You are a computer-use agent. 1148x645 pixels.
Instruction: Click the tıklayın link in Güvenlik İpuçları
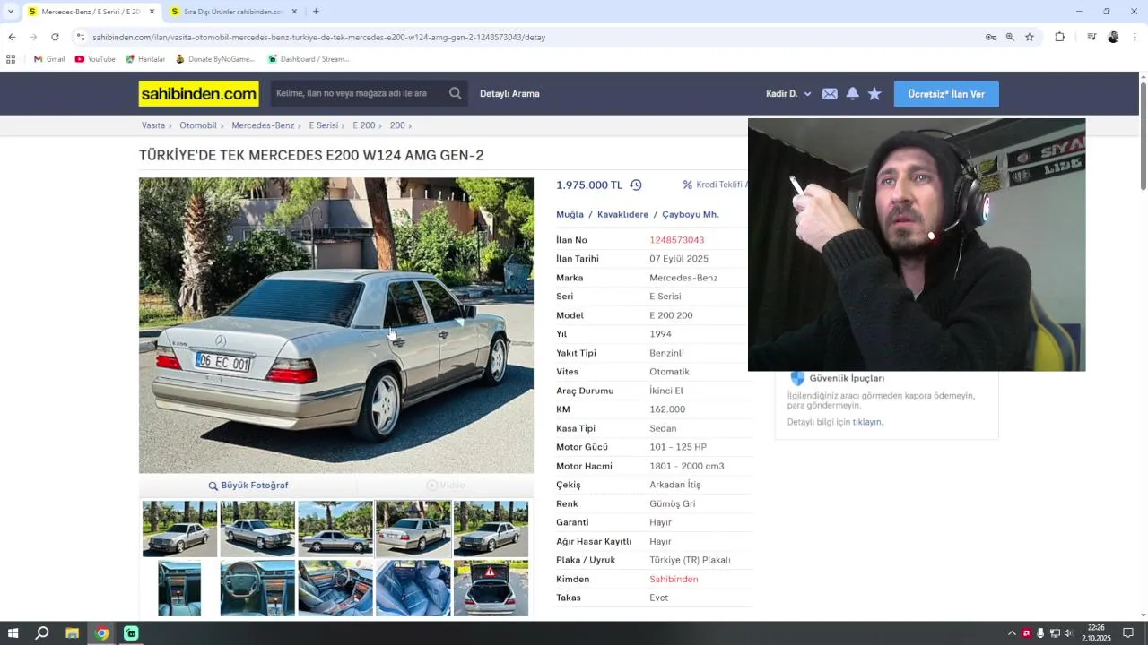click(867, 422)
